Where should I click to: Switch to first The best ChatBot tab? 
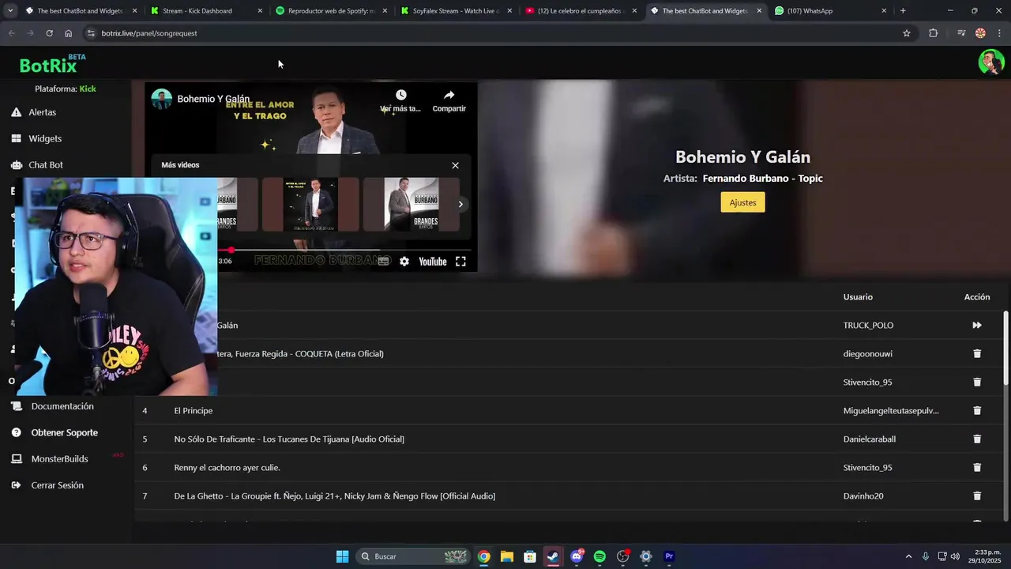click(79, 11)
